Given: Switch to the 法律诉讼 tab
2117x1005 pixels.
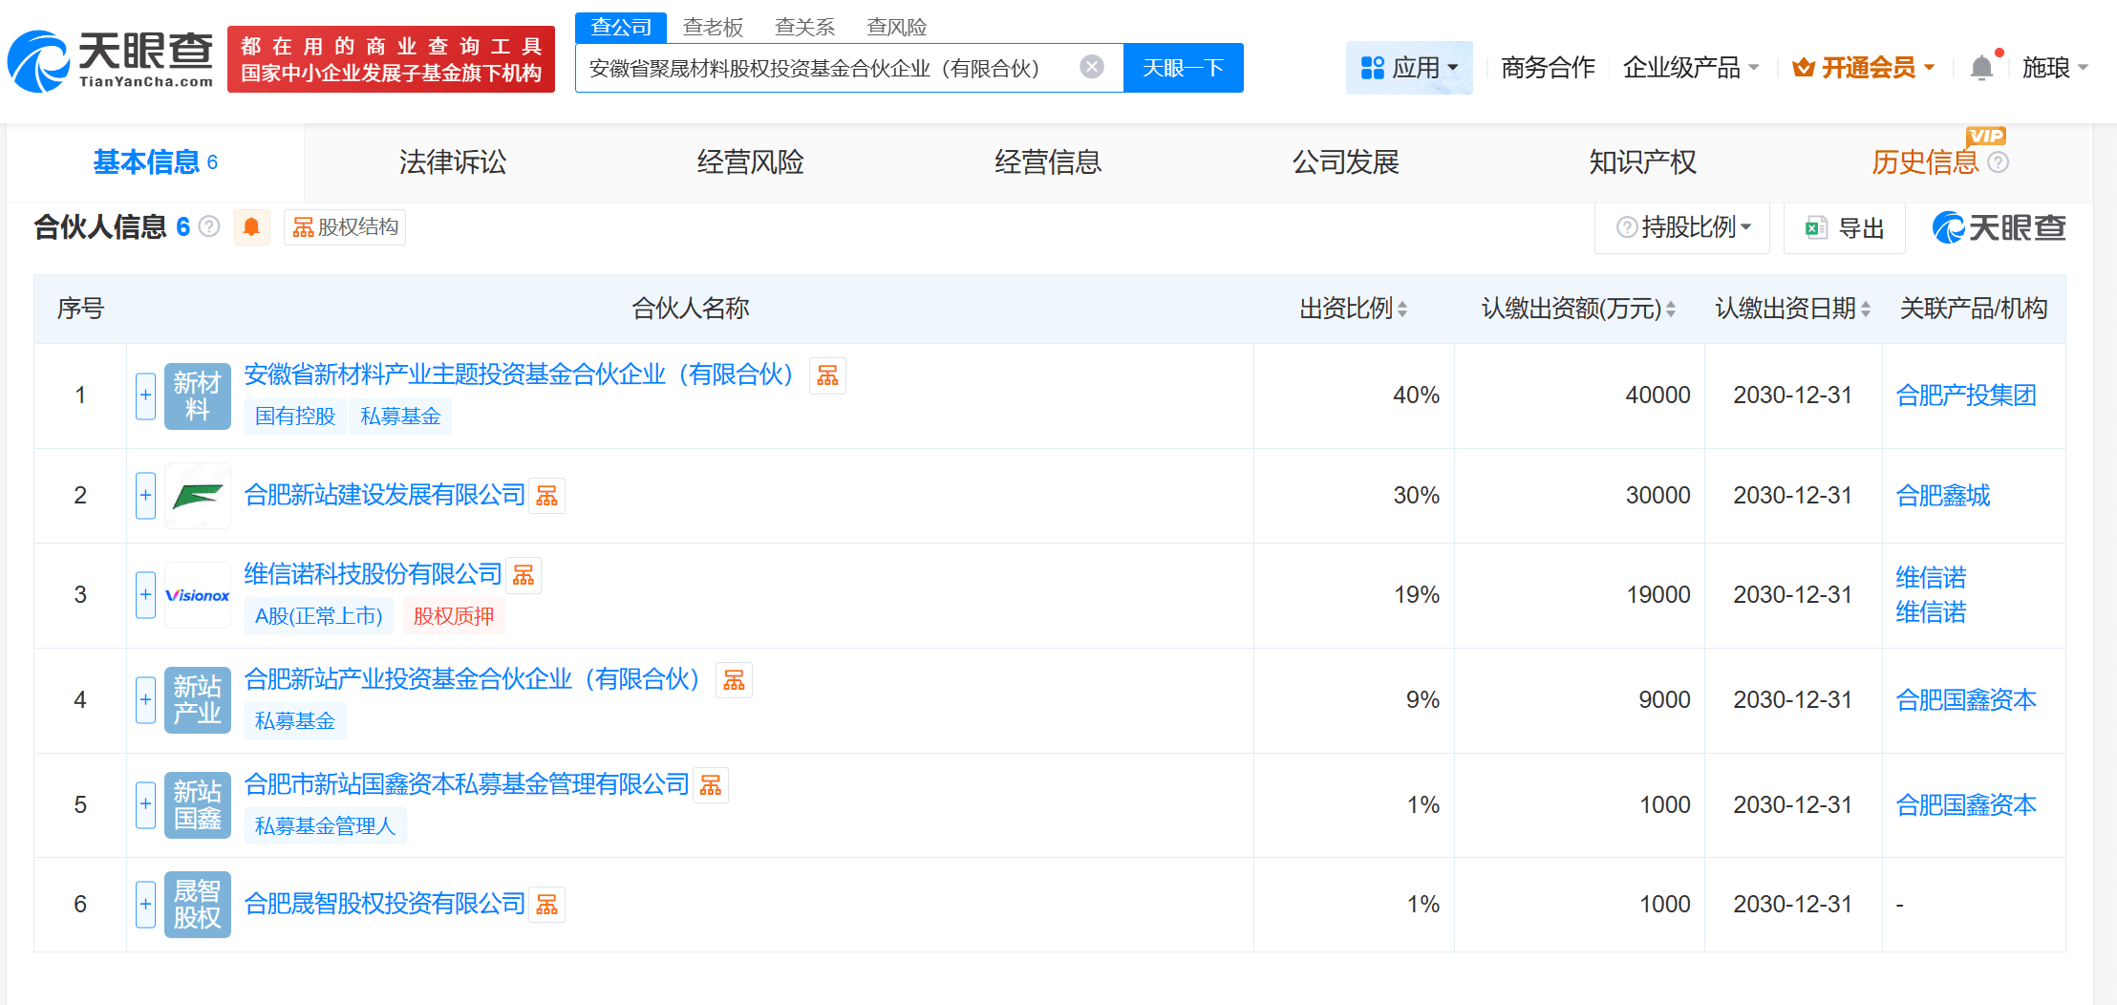Looking at the screenshot, I should click(451, 162).
